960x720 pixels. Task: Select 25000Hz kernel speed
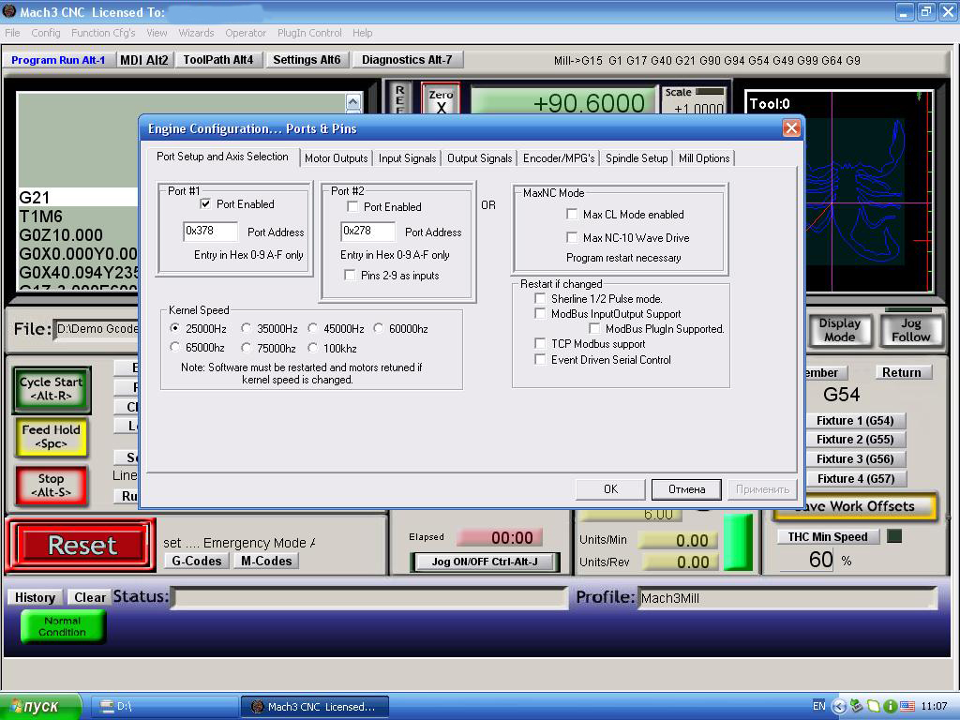(175, 328)
